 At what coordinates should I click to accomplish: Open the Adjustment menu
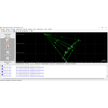pos(19,29)
